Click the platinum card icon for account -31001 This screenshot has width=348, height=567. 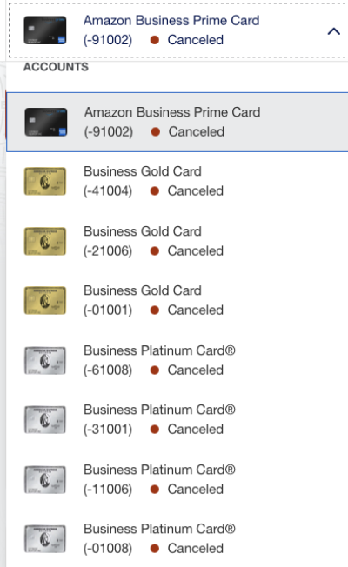pos(45,420)
